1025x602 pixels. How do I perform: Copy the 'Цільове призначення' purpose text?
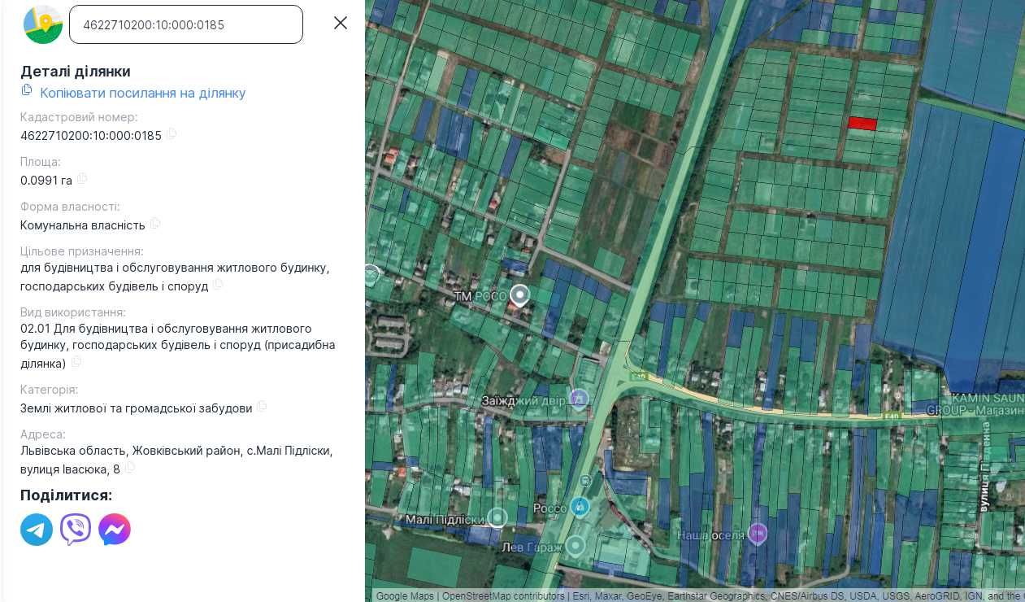pyautogui.click(x=218, y=285)
